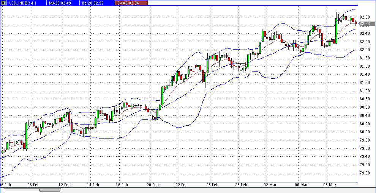Click the 81.00 price axis label
Image resolution: width=376 pixels, height=193 pixels.
click(365, 91)
